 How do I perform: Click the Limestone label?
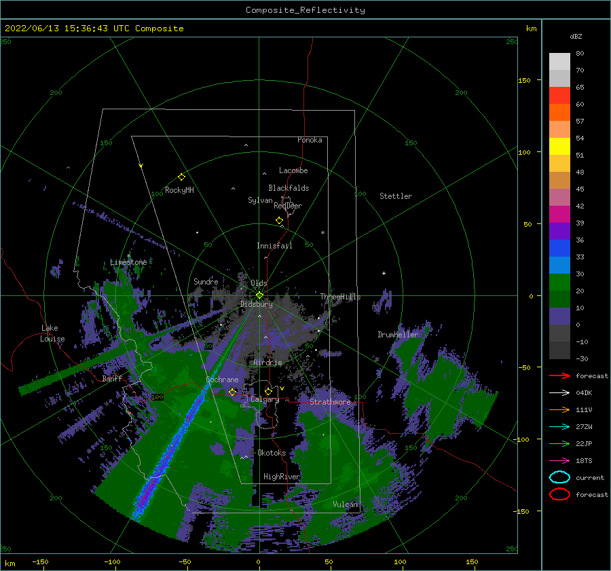pos(128,262)
